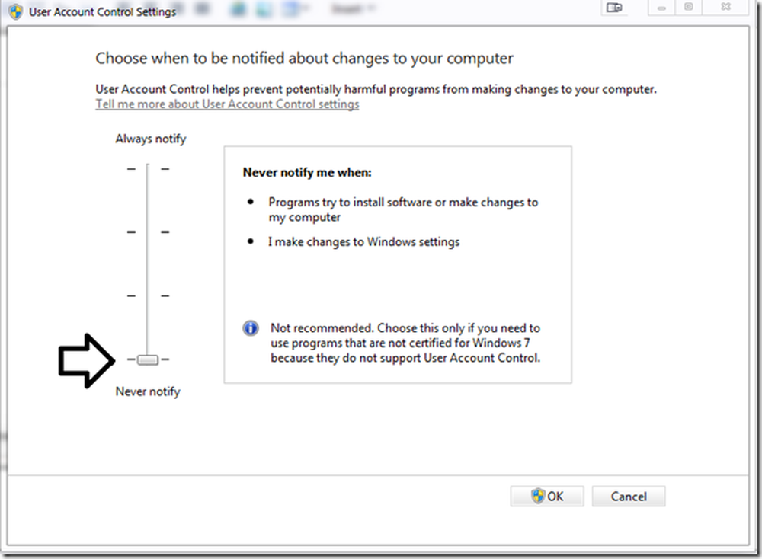The height and width of the screenshot is (559, 762).
Task: Click the 'Choose when to be notified' heading
Action: point(304,59)
